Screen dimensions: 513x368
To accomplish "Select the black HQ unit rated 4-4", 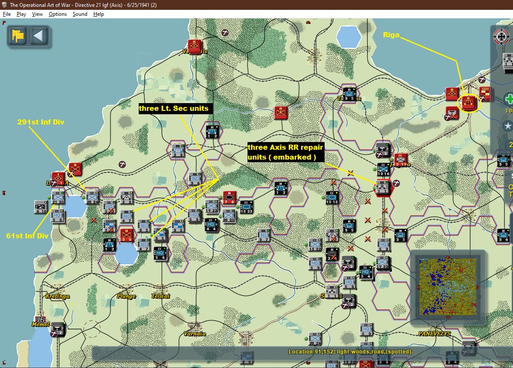I will pos(211,225).
